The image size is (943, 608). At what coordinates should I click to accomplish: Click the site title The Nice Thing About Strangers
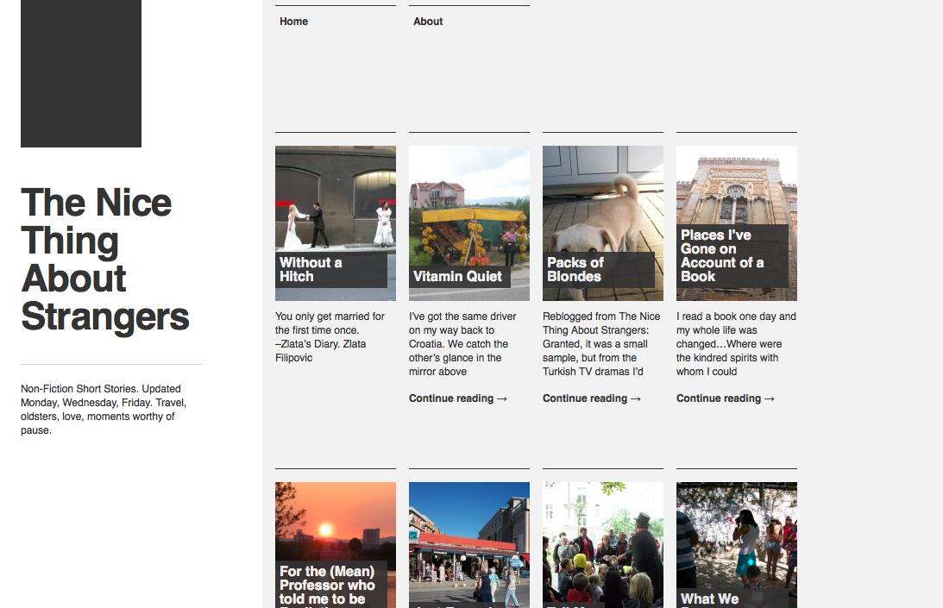point(104,260)
